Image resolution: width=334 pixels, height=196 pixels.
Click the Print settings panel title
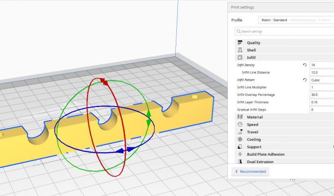click(x=243, y=7)
